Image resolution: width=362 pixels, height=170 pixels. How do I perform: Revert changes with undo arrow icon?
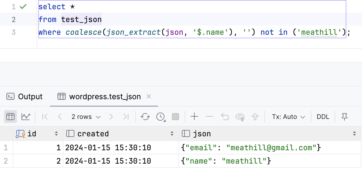pos(225,117)
